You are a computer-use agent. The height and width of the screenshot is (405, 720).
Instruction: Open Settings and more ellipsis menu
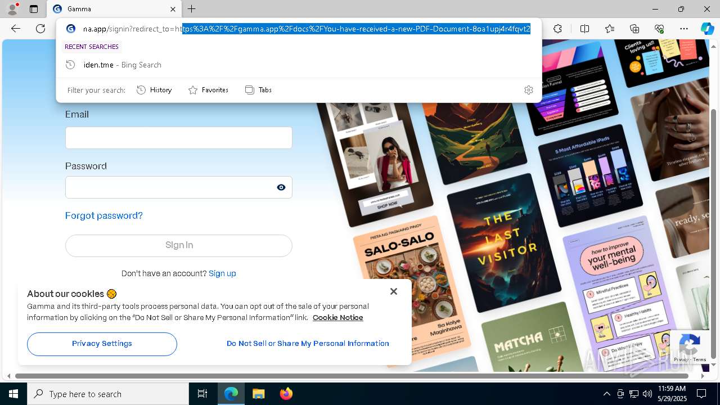pos(684,29)
